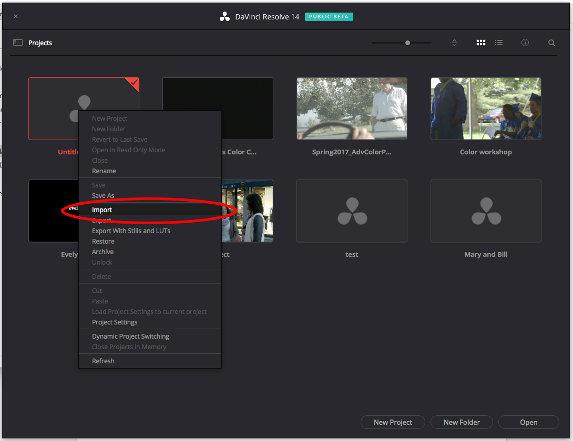Viewport: 573px width, 441px height.
Task: Toggle Dynamic Project Switching in the context menu
Action: click(x=130, y=336)
